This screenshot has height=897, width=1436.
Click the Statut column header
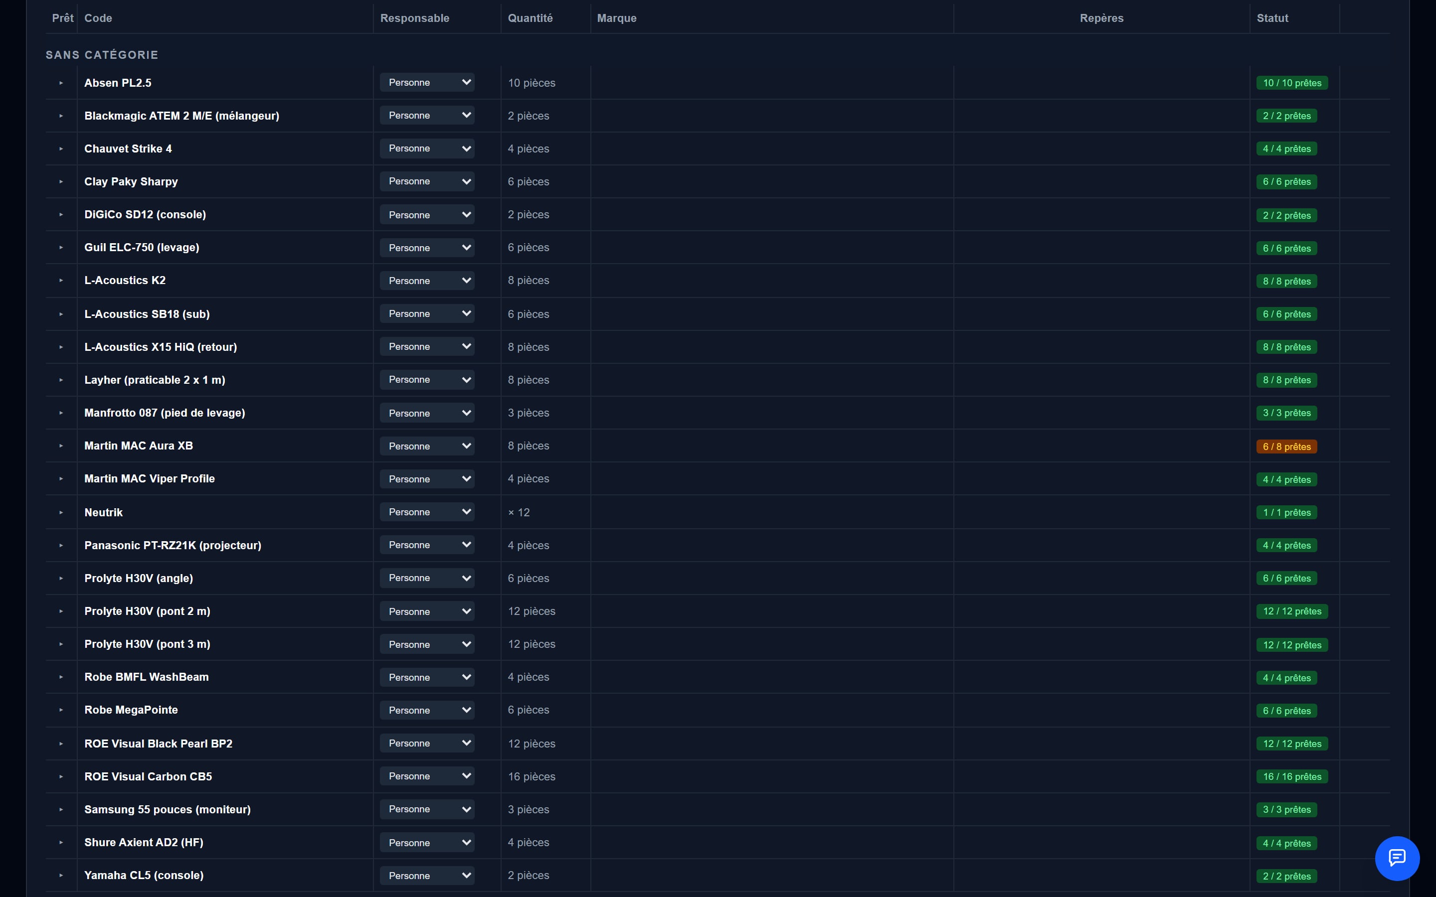1272,18
